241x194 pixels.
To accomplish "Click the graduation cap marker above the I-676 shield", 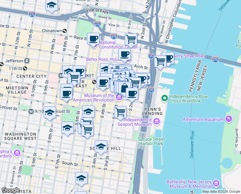I will [x=52, y=5].
